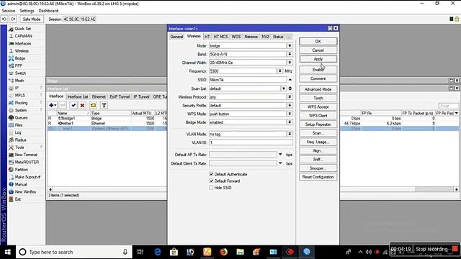Click VLAN ID input field
461x259 pixels.
pyautogui.click(x=251, y=142)
